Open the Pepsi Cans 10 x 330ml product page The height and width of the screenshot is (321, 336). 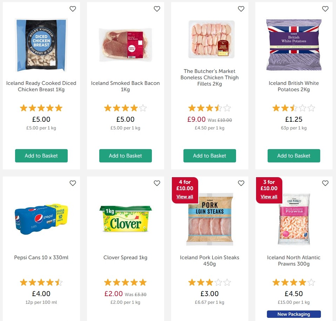[41, 257]
